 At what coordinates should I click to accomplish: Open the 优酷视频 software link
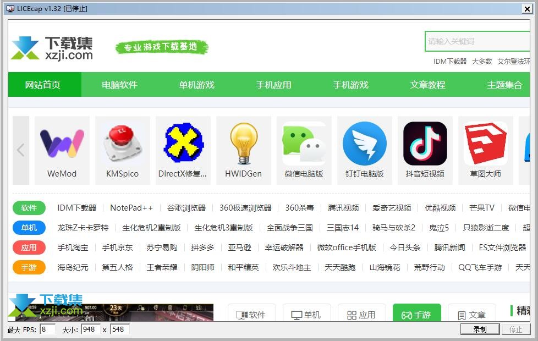point(440,208)
